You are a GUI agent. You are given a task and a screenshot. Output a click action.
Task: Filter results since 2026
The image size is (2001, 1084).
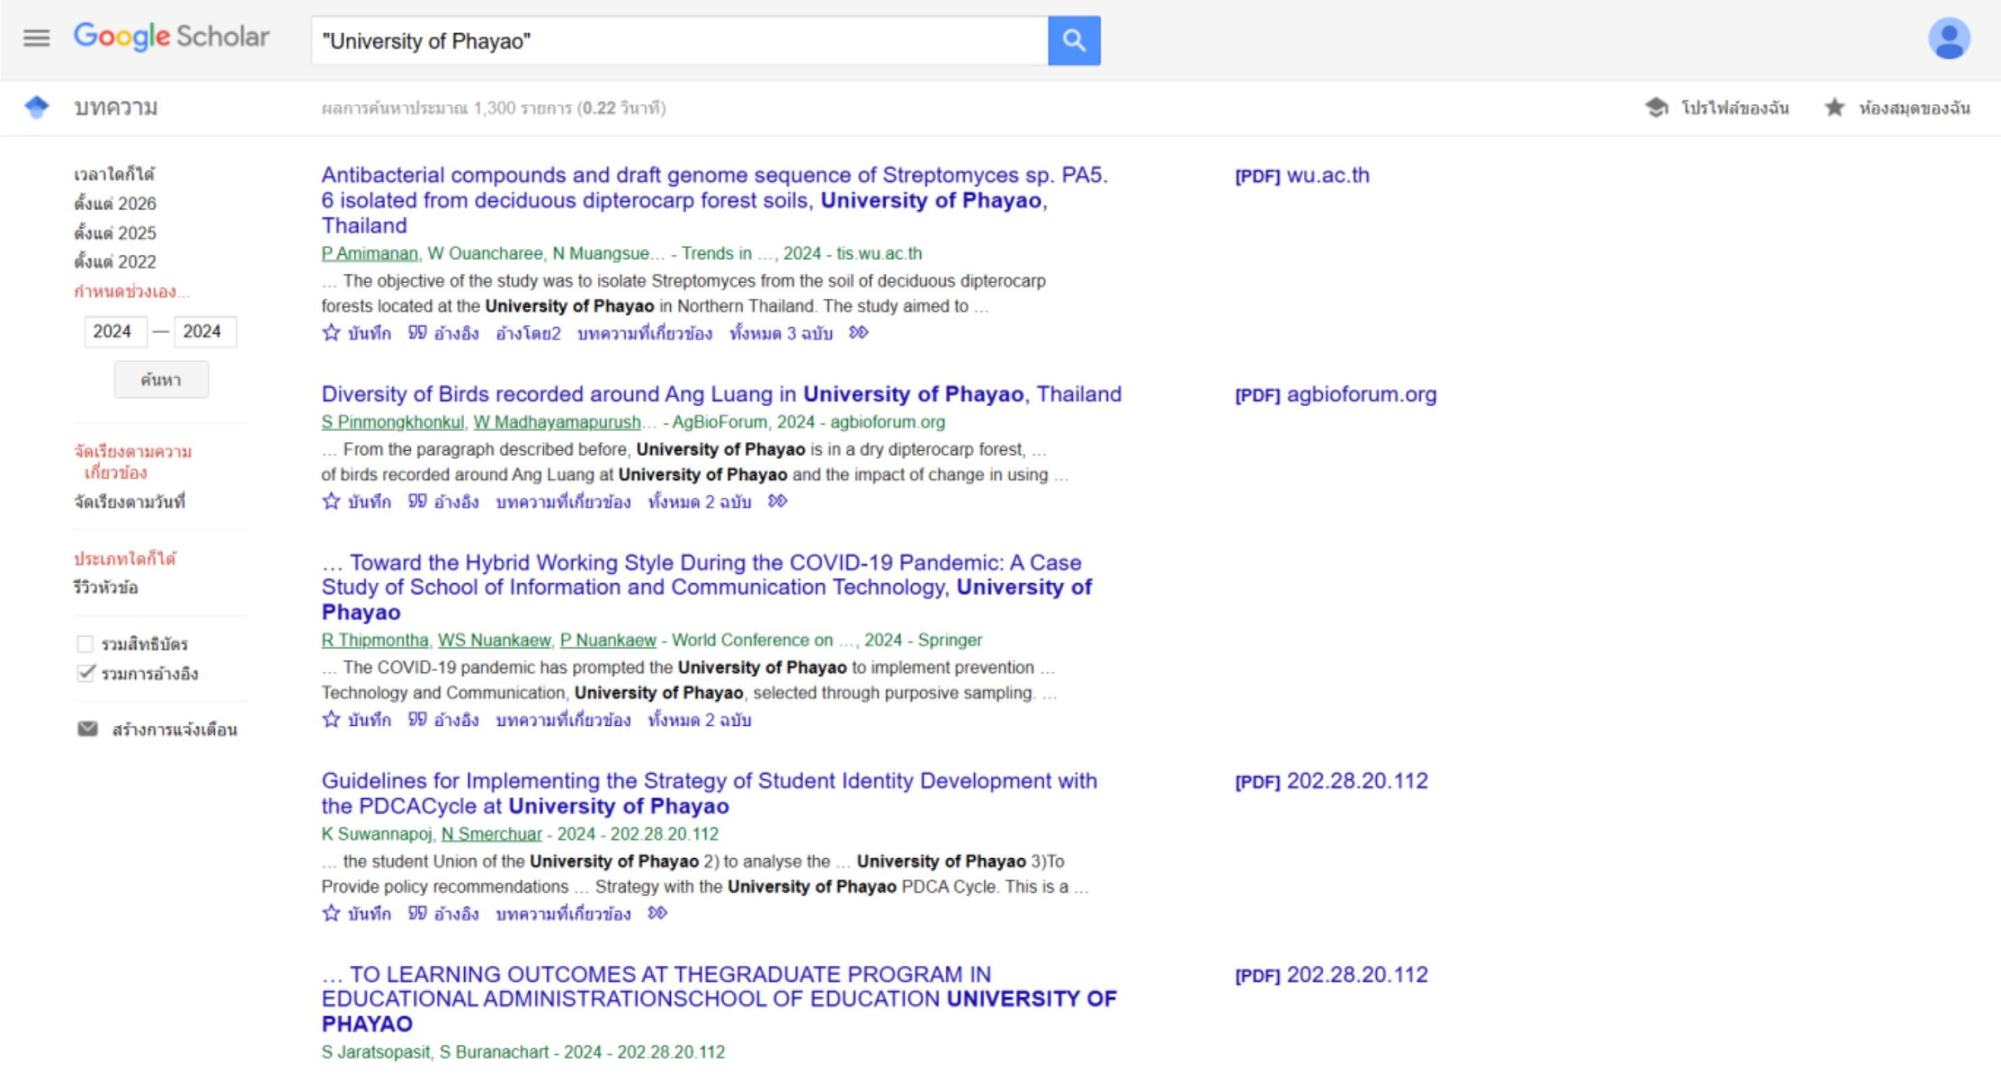[x=115, y=203]
